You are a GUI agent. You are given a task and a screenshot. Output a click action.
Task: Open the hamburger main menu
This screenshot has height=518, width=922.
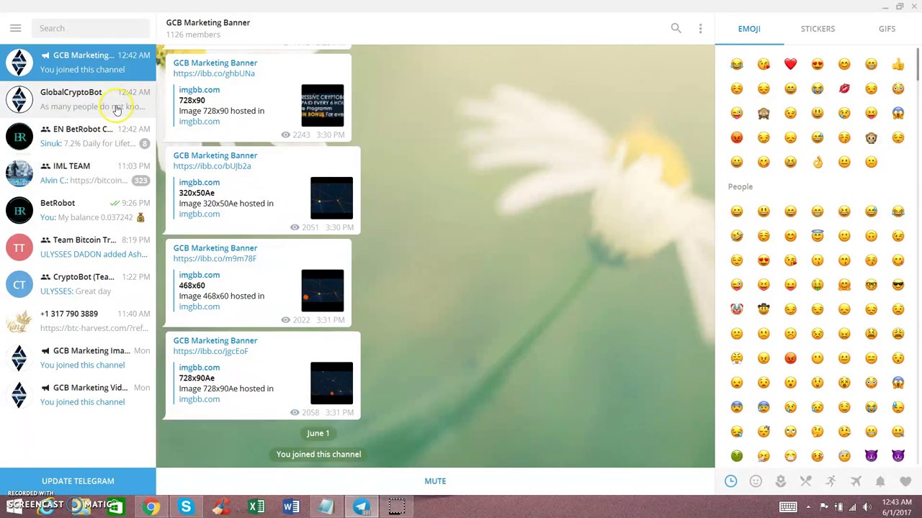tap(15, 28)
